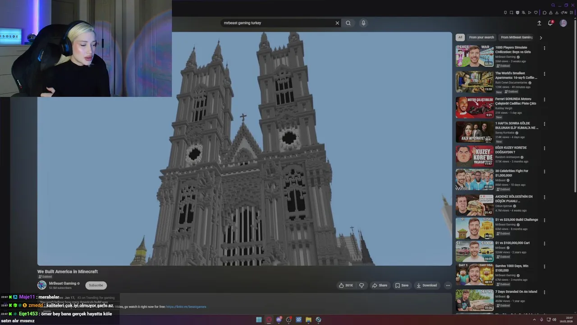Subscribe to MrBeast Gaming
The width and height of the screenshot is (577, 325).
coord(96,285)
